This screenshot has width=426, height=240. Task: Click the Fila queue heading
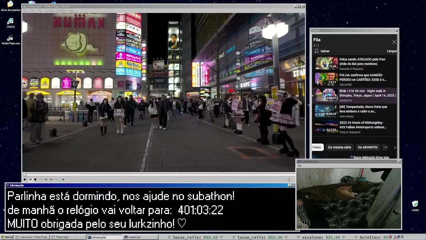point(317,40)
